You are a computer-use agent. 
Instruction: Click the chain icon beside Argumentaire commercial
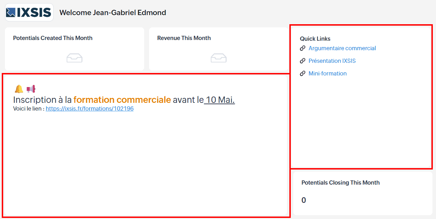tap(302, 48)
